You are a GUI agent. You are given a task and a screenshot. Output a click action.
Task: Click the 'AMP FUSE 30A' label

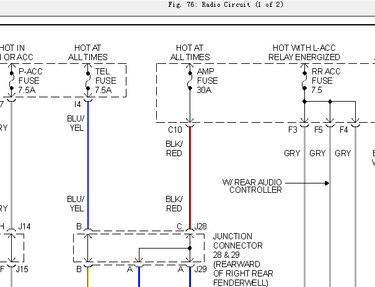[207, 81]
